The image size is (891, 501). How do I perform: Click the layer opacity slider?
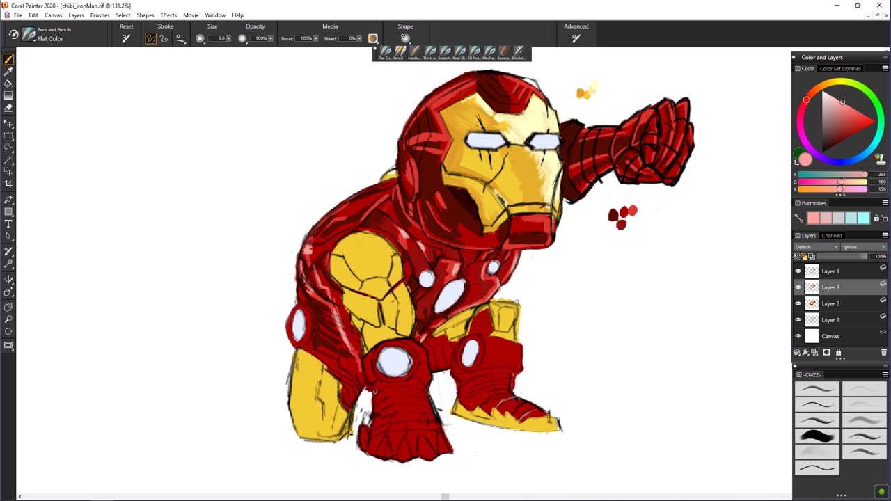pos(841,256)
